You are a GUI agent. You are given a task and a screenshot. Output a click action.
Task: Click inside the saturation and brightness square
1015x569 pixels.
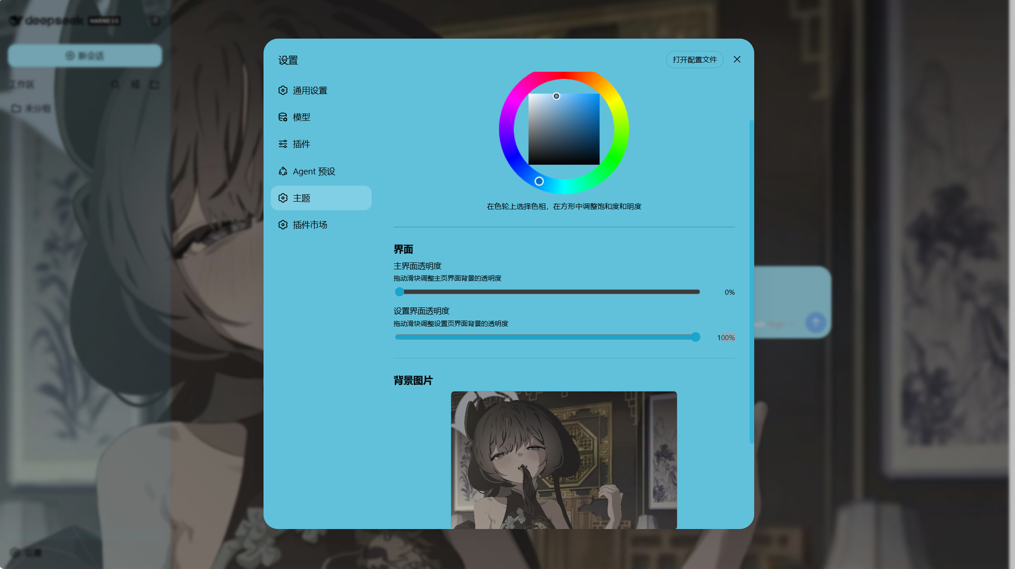tap(564, 129)
